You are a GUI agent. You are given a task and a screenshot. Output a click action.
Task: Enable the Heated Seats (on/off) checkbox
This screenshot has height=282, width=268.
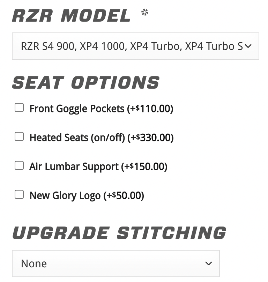(19, 137)
